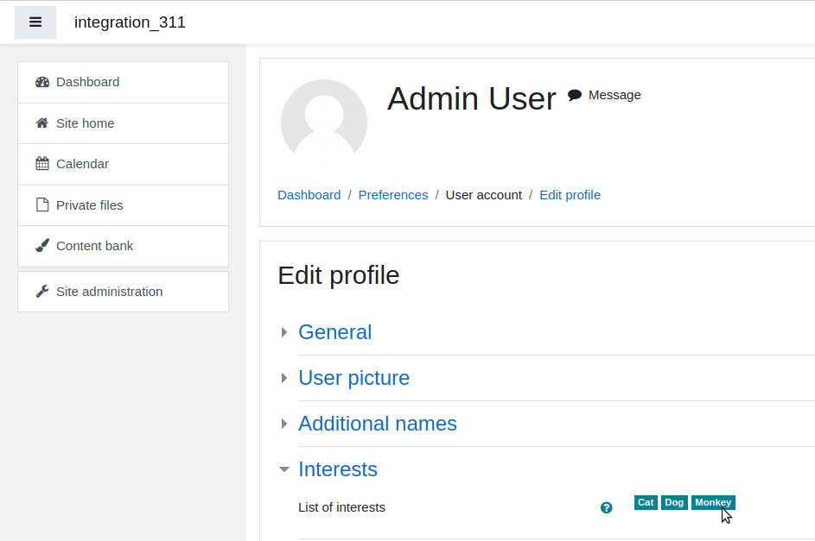The height and width of the screenshot is (541, 815).
Task: Open help for List of interests
Action: point(606,508)
